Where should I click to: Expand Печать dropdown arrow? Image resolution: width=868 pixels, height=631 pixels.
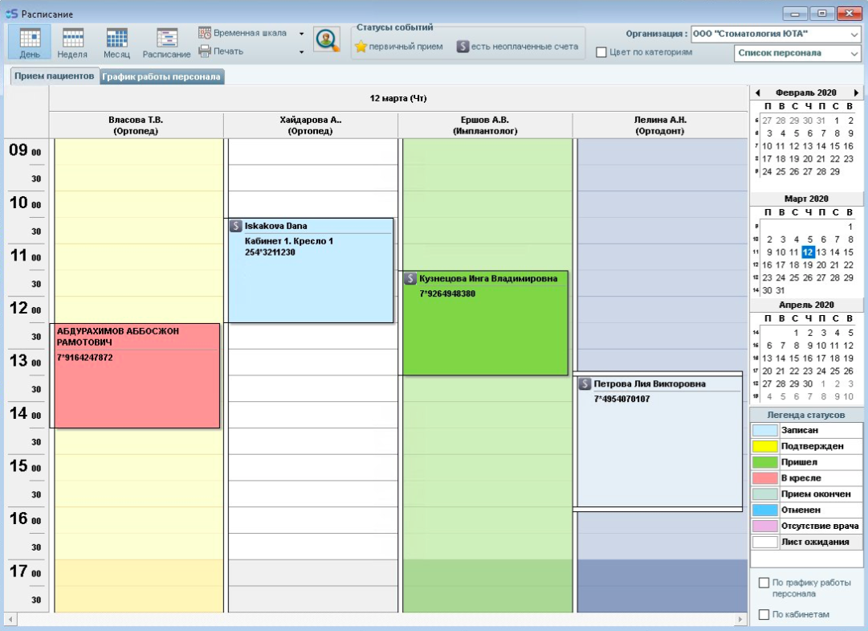302,51
